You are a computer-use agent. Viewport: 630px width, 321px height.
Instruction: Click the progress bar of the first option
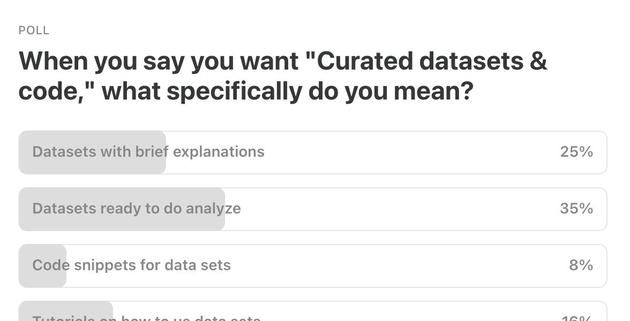point(91,152)
